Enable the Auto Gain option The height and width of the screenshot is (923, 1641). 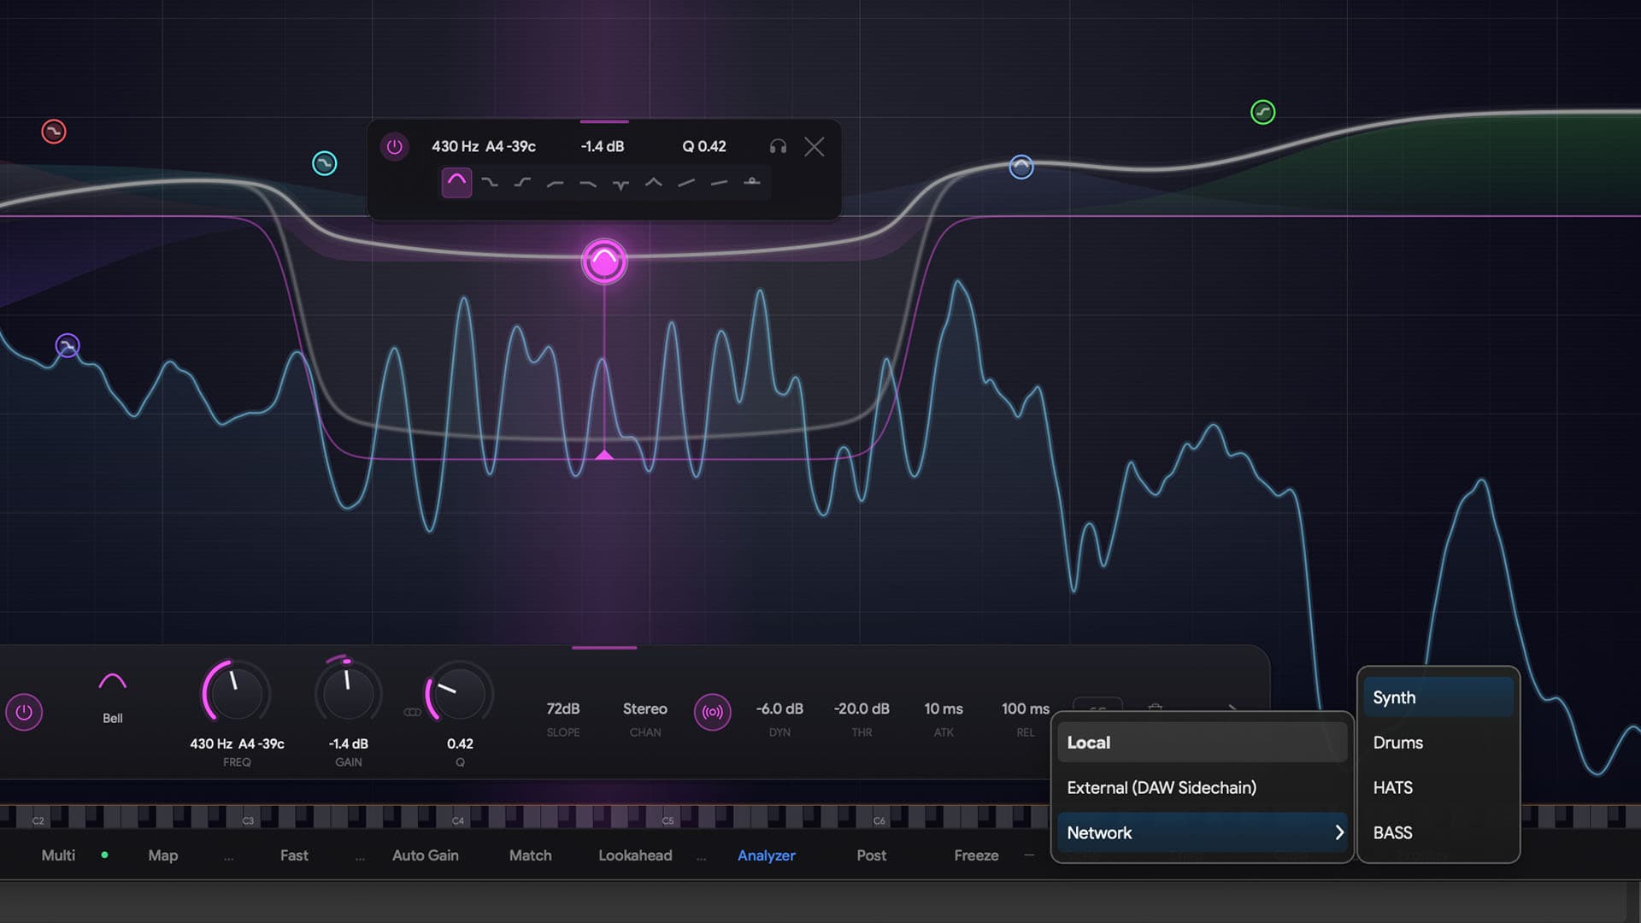tap(425, 855)
